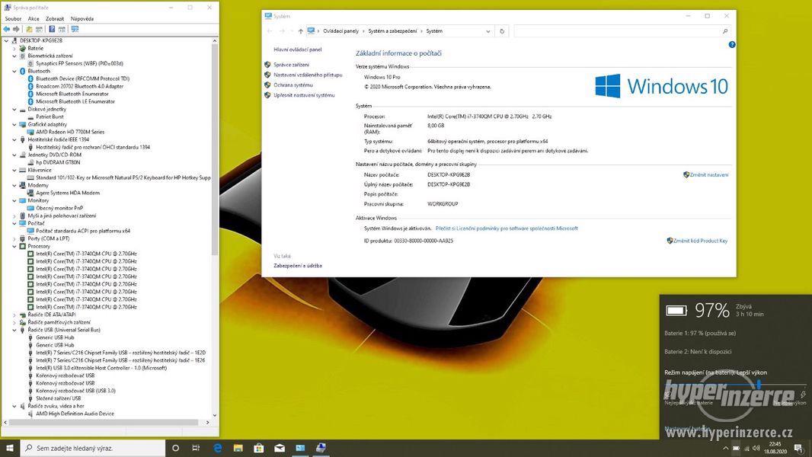The height and width of the screenshot is (457, 812).
Task: Open Zabezpečení a údržba link
Action: [x=298, y=266]
